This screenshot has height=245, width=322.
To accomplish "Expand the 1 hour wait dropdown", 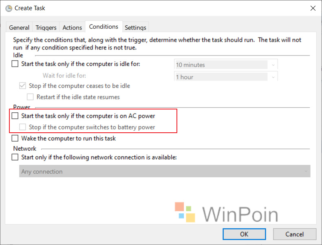I will 226,77.
